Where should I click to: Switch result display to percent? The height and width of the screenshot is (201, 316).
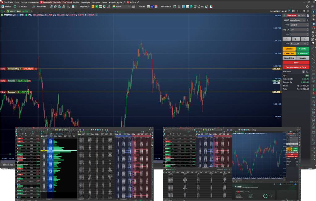[307, 72]
